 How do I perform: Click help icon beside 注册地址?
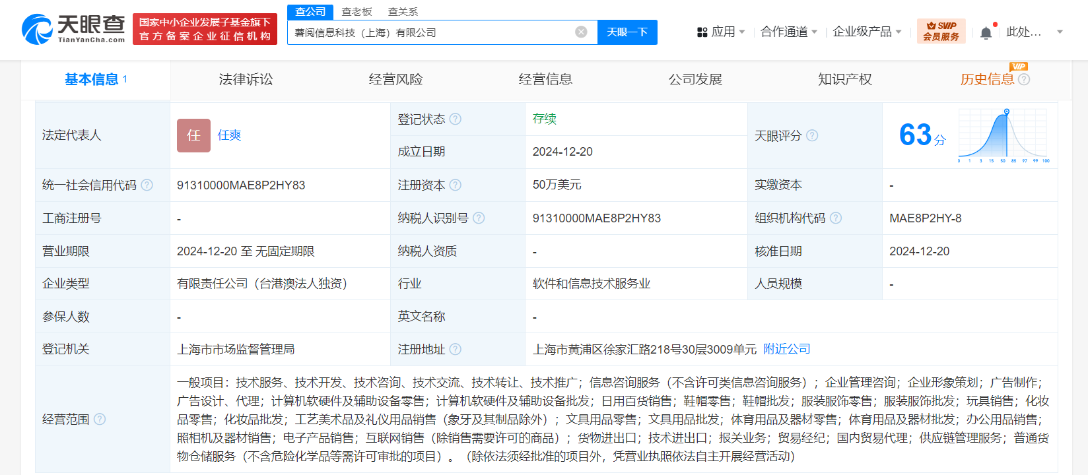pyautogui.click(x=456, y=350)
